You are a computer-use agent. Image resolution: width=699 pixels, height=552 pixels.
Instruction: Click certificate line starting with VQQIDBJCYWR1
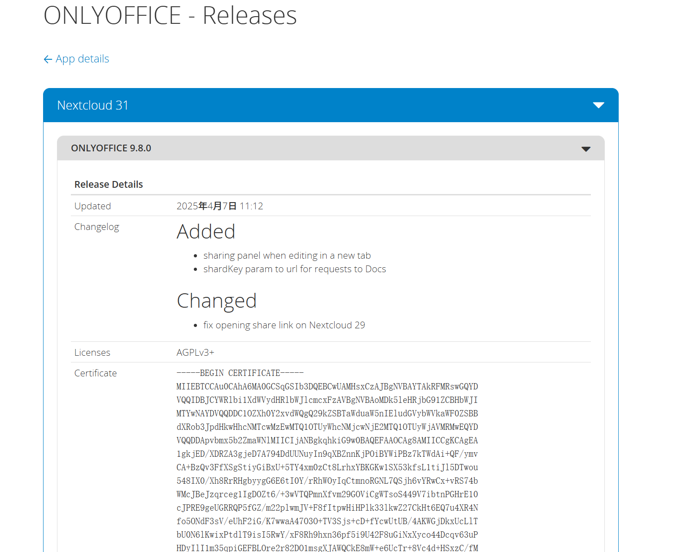327,400
